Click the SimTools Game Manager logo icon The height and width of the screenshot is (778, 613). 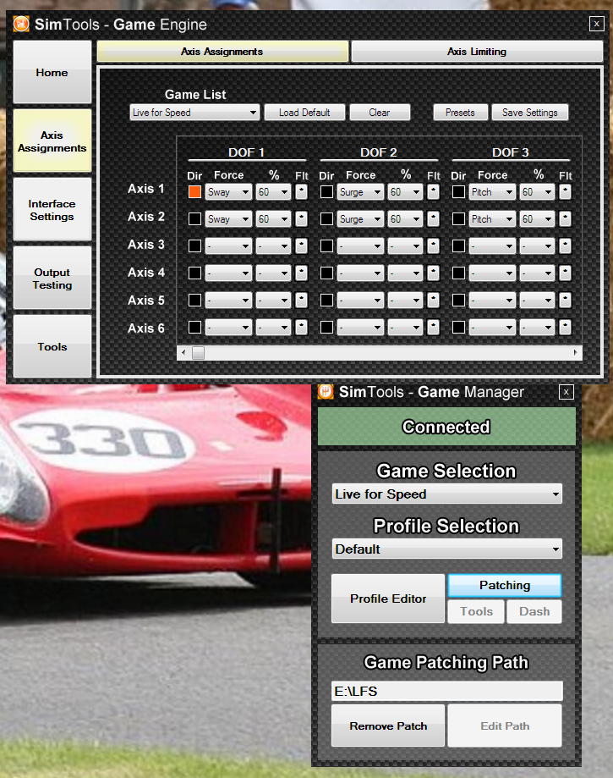pos(326,392)
